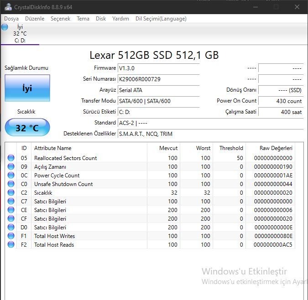Screen dimensions: 308x300
Task: Click status orb for Reallocated Sectors Count
Action: tap(11, 158)
